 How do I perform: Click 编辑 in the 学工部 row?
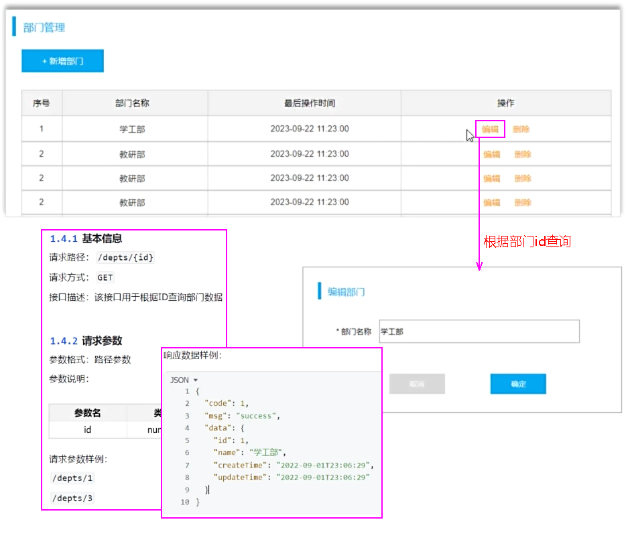(x=490, y=129)
